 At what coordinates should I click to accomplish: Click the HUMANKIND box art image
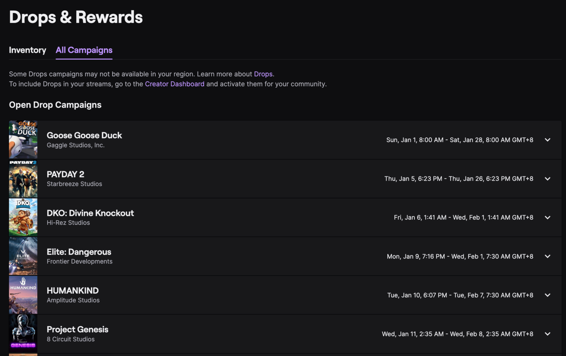point(23,295)
